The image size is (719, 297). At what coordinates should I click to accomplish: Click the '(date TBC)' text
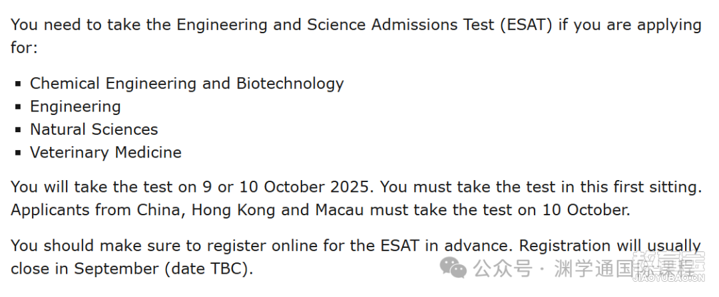[x=207, y=268]
